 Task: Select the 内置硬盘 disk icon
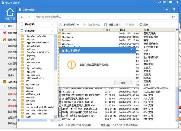coord(22,31)
